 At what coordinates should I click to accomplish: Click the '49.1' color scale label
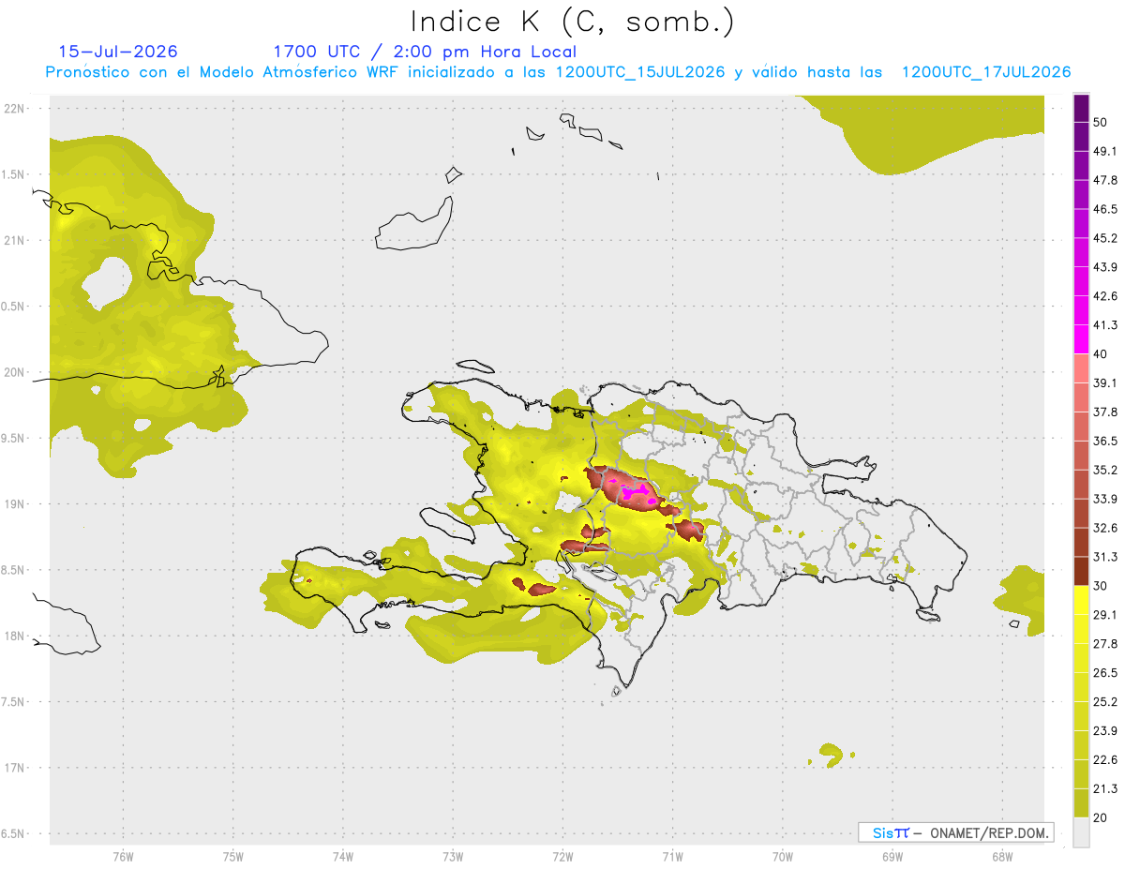pyautogui.click(x=1105, y=151)
